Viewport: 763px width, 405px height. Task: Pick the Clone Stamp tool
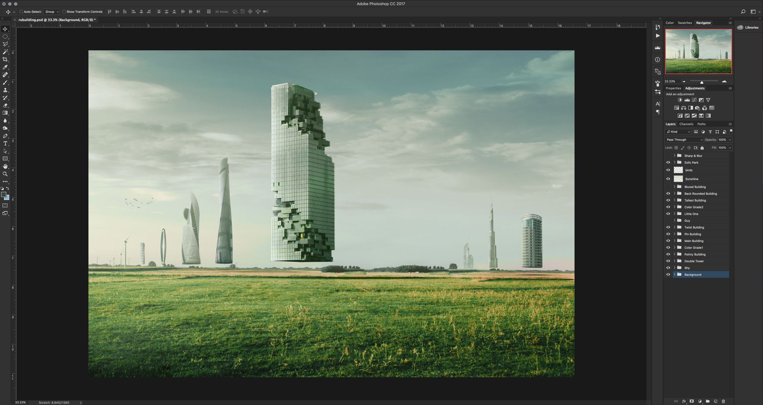tap(5, 90)
